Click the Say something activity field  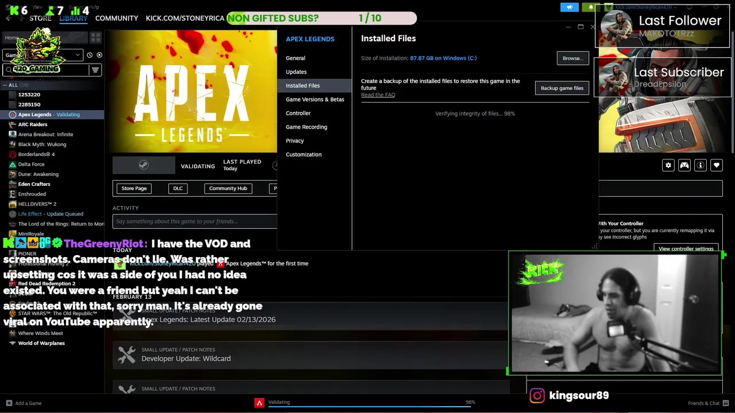[x=195, y=221]
